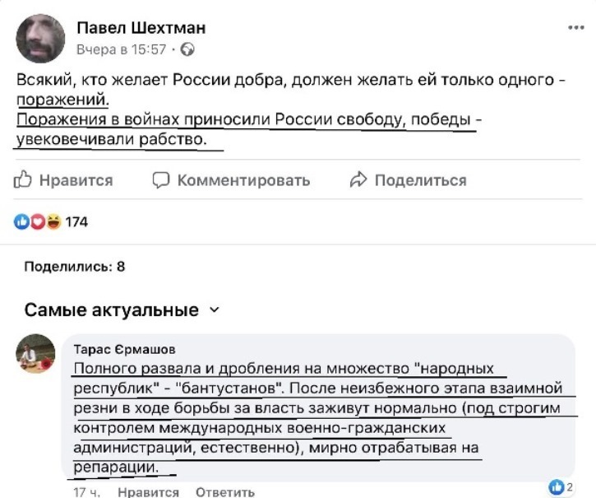
Task: Click Павел Шехтман's profile avatar
Action: click(40, 38)
